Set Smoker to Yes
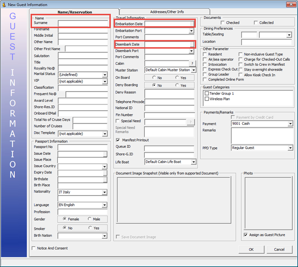 [x=90, y=228]
